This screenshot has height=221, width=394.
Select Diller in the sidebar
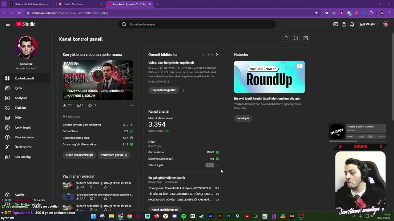pyautogui.click(x=26, y=118)
